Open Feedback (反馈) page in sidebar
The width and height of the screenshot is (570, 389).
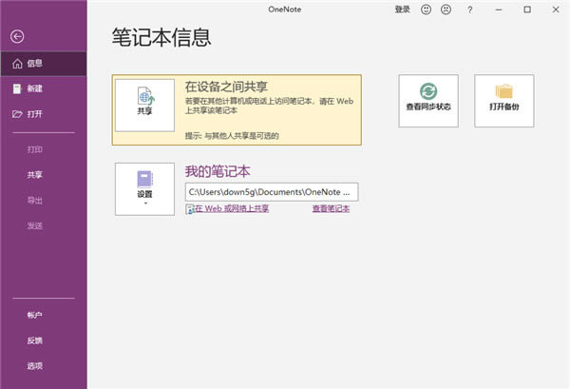tap(34, 340)
